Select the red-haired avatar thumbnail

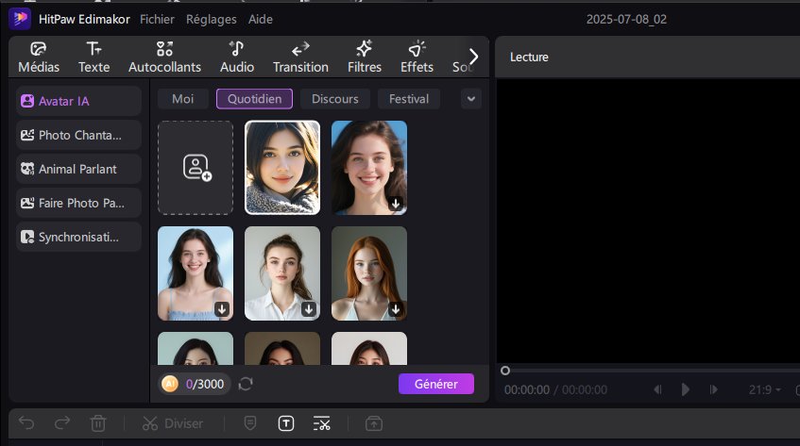(x=369, y=273)
